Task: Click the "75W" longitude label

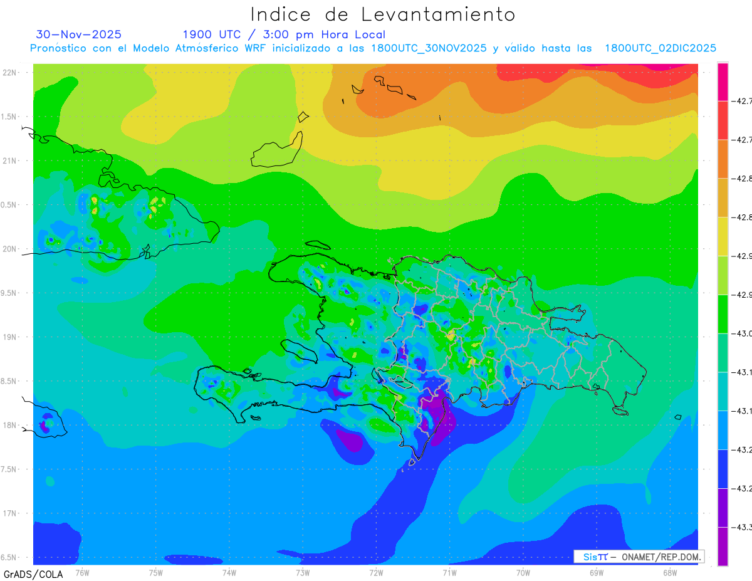Action: (155, 572)
